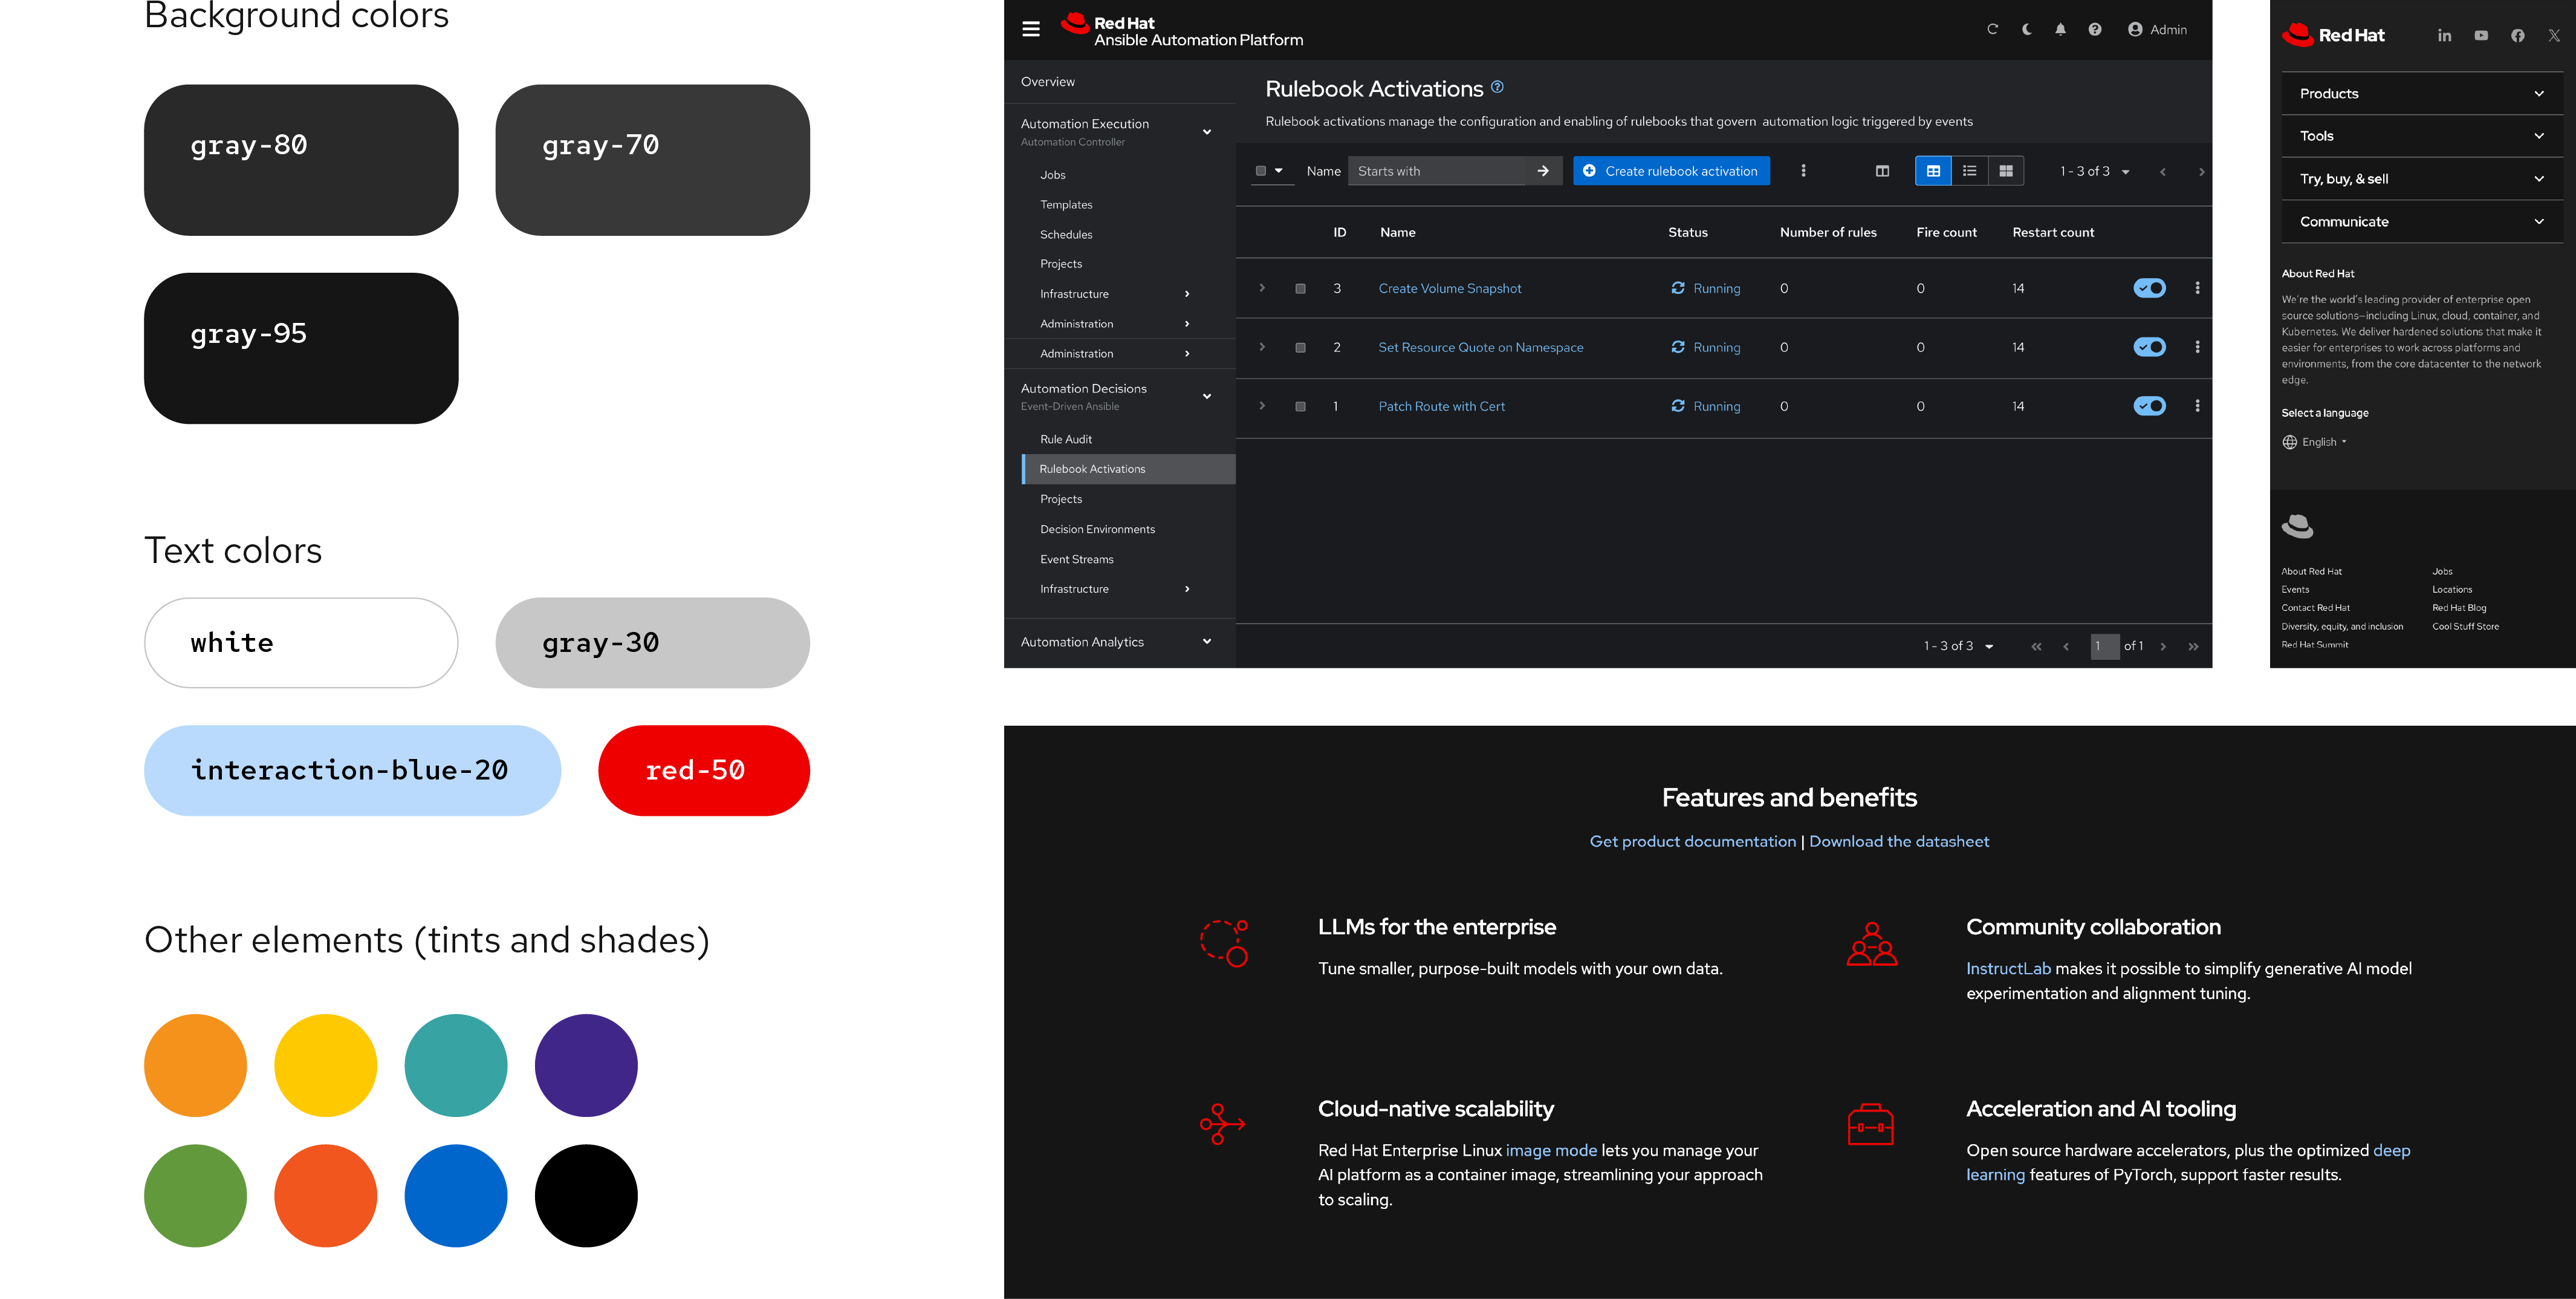Disable the toggle for Patch Route with Cert
Screen dimensions: 2576x1299
pos(2150,406)
